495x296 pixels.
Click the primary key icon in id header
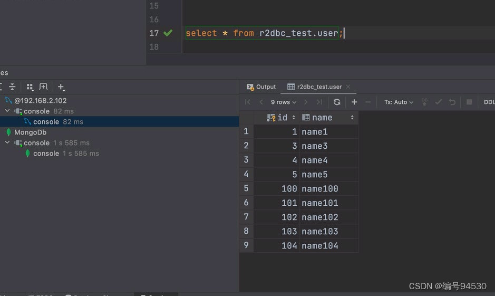pyautogui.click(x=271, y=118)
